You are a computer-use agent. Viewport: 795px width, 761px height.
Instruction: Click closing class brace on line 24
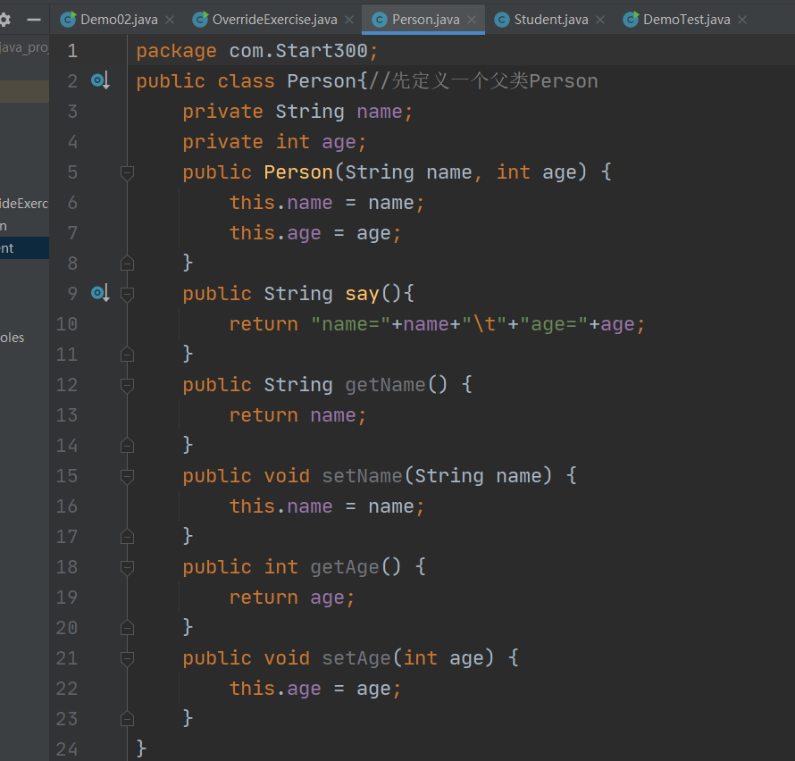pos(141,748)
